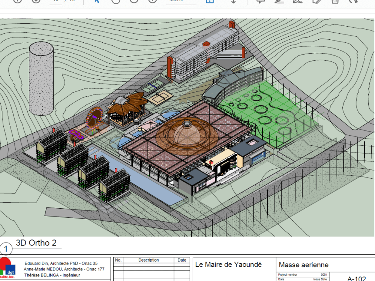Image resolution: width=375 pixels, height=281 pixels.
Task: Click the view title '3D Ortho 2'
Action: coord(36,243)
